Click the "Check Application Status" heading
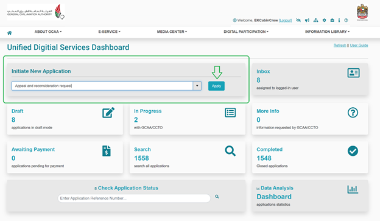The height and width of the screenshot is (221, 380). click(128, 188)
